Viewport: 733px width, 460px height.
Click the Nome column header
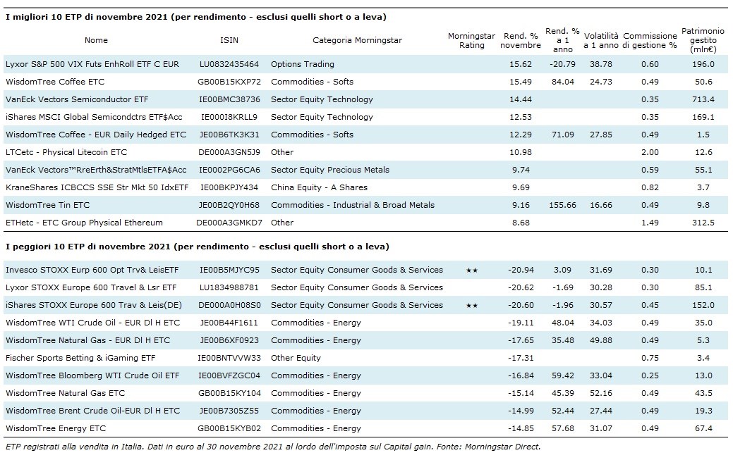97,40
